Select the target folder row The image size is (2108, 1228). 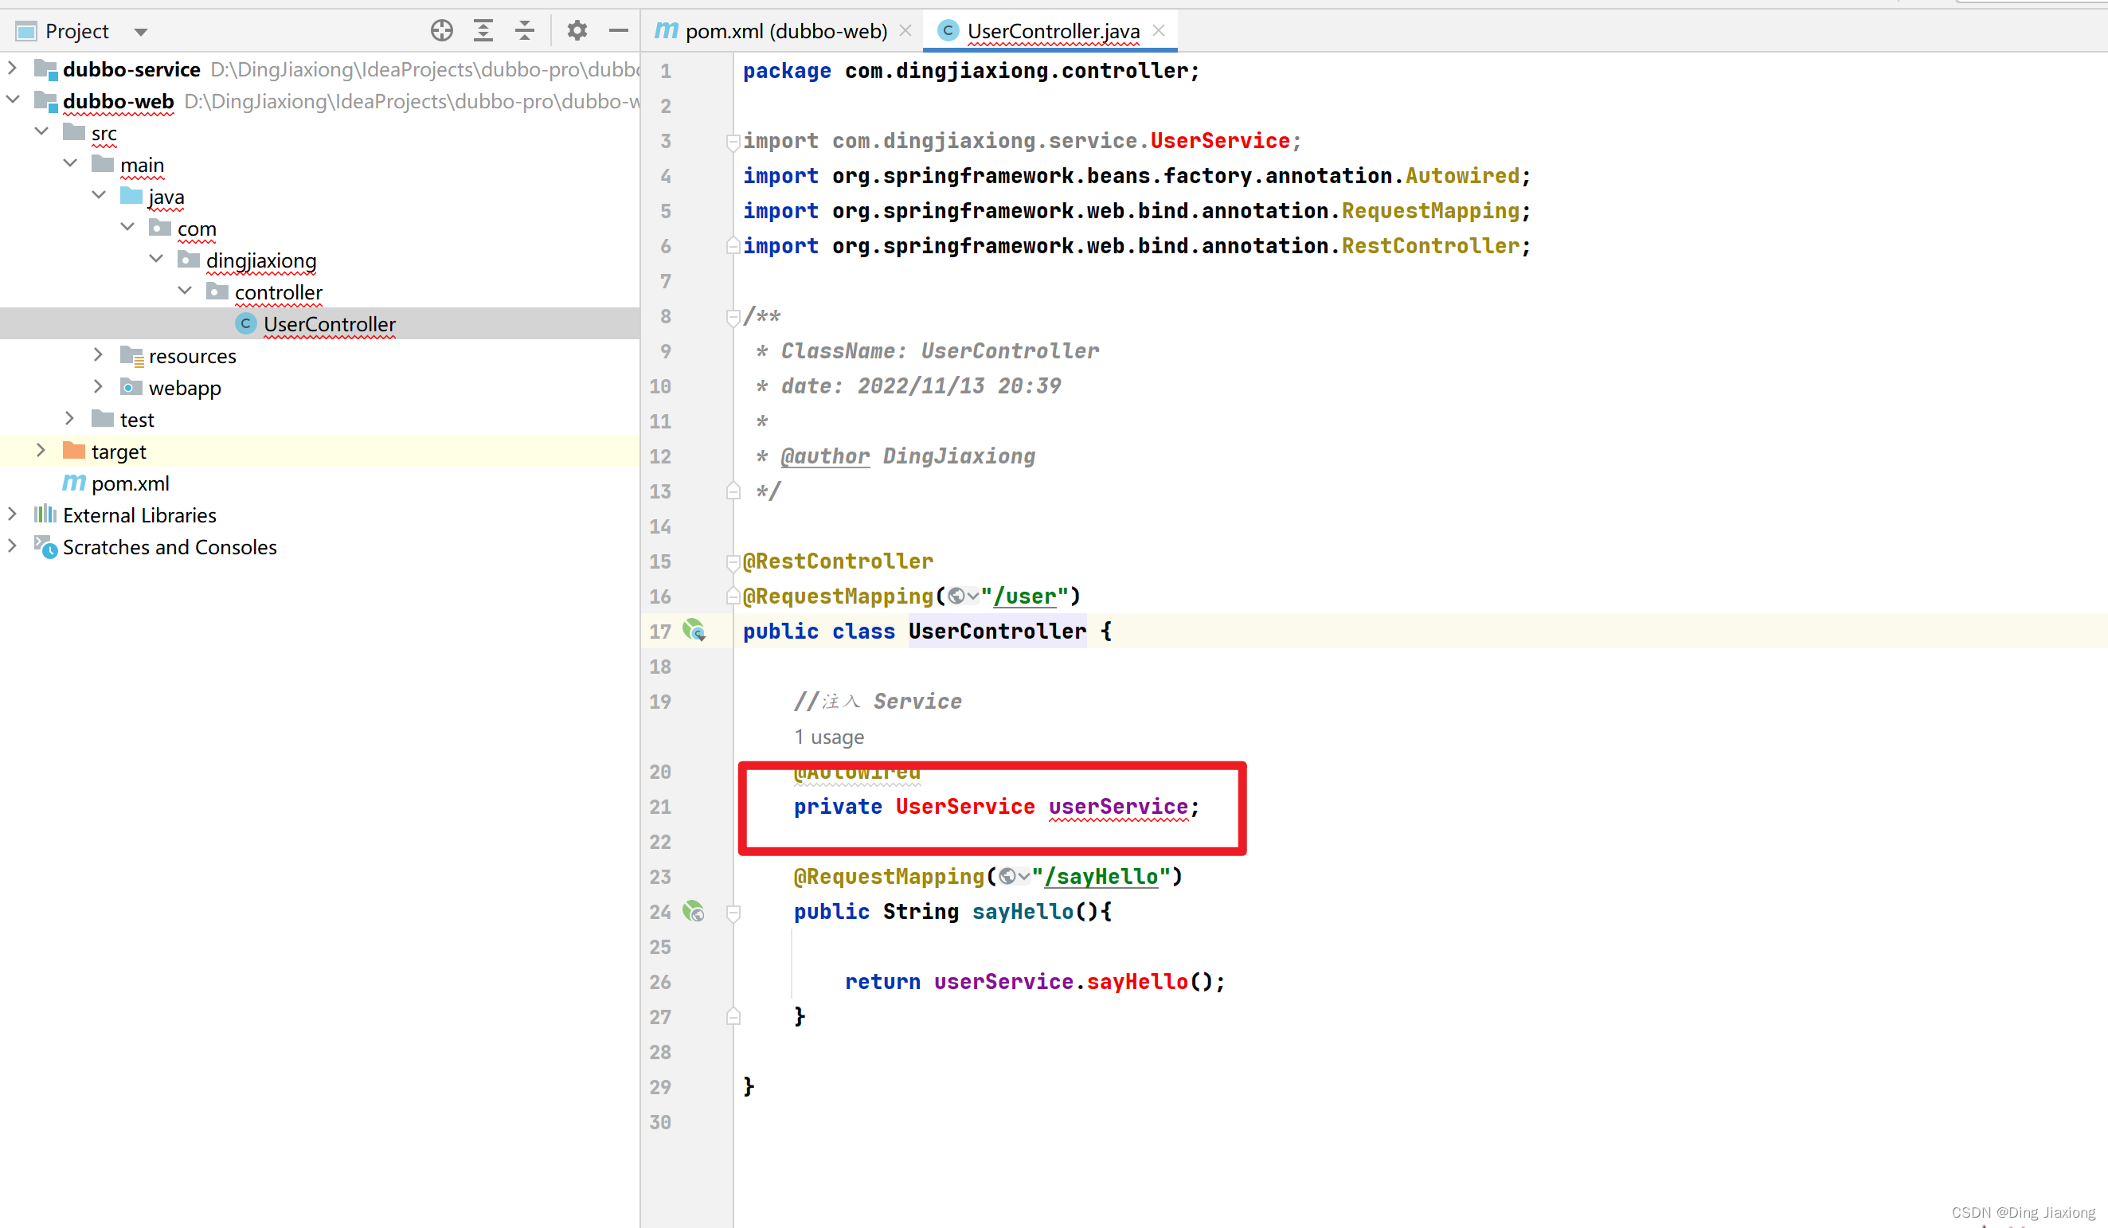click(319, 451)
